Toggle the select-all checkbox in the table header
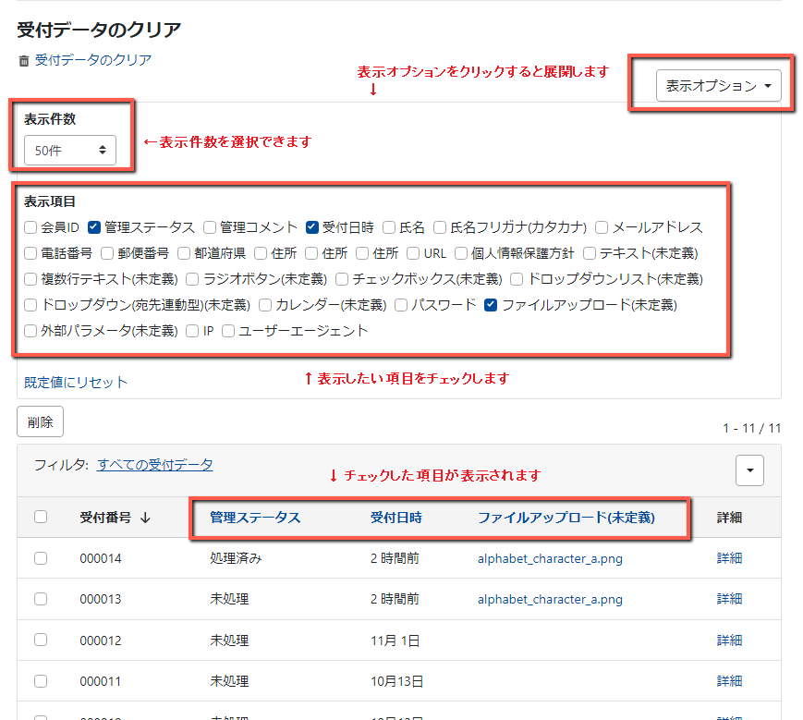The width and height of the screenshot is (803, 720). (41, 518)
